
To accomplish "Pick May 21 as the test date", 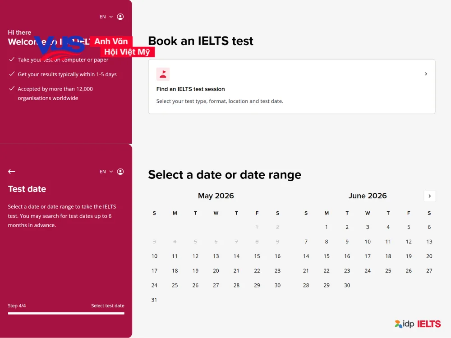I will click(236, 271).
